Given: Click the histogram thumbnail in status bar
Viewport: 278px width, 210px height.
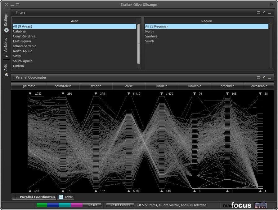Looking at the screenshot, I should tap(260, 205).
